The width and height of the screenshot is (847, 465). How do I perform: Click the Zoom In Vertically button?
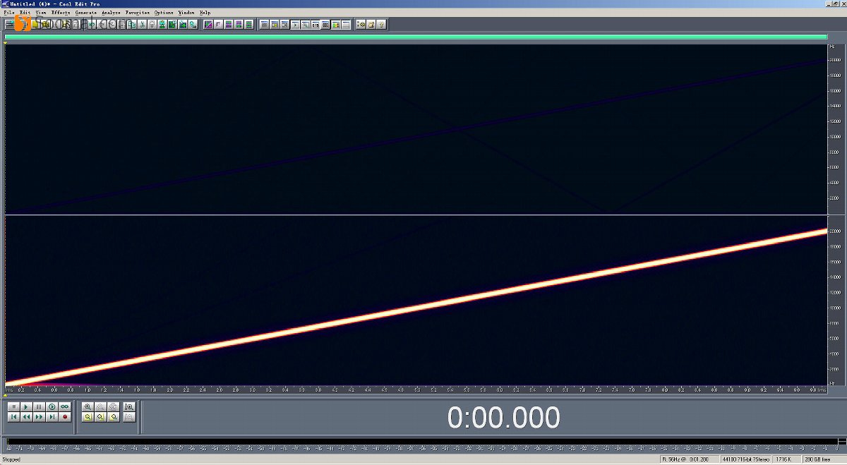[x=129, y=407]
